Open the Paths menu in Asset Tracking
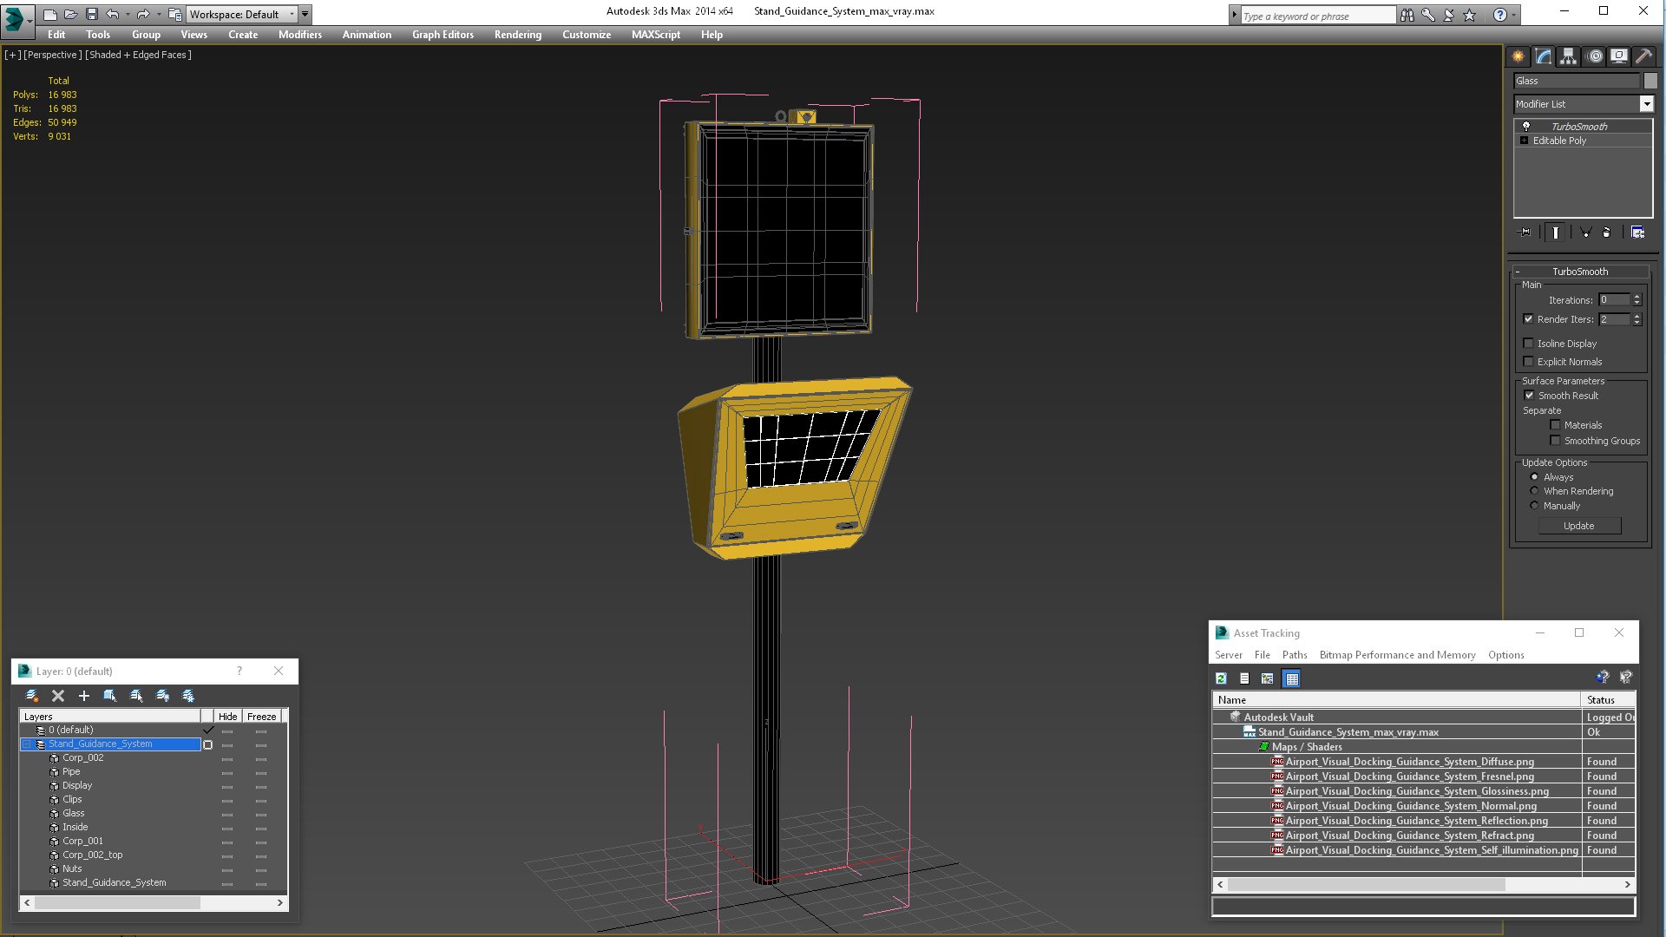Image resolution: width=1666 pixels, height=937 pixels. pos(1294,655)
